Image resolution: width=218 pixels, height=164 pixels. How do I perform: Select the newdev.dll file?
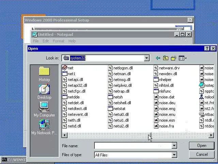coord(166,74)
